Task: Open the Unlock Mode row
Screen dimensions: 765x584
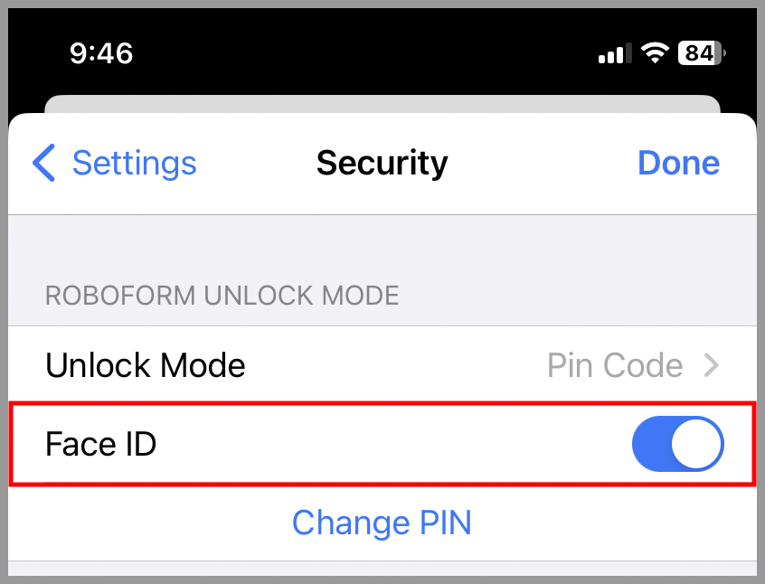Action: pos(382,365)
